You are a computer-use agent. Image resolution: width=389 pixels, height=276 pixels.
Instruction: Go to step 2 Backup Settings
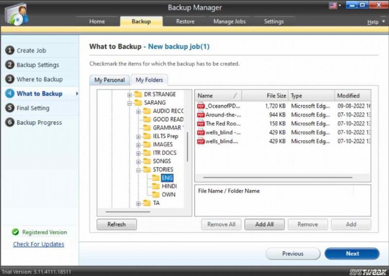(40, 65)
